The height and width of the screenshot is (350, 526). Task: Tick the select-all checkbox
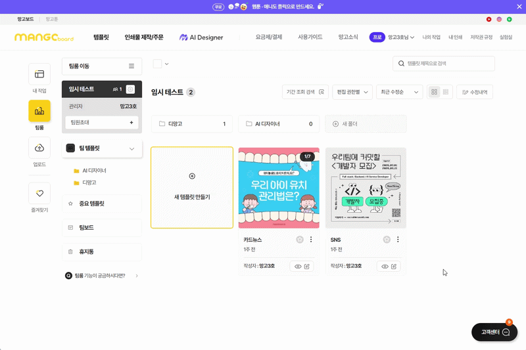point(157,64)
